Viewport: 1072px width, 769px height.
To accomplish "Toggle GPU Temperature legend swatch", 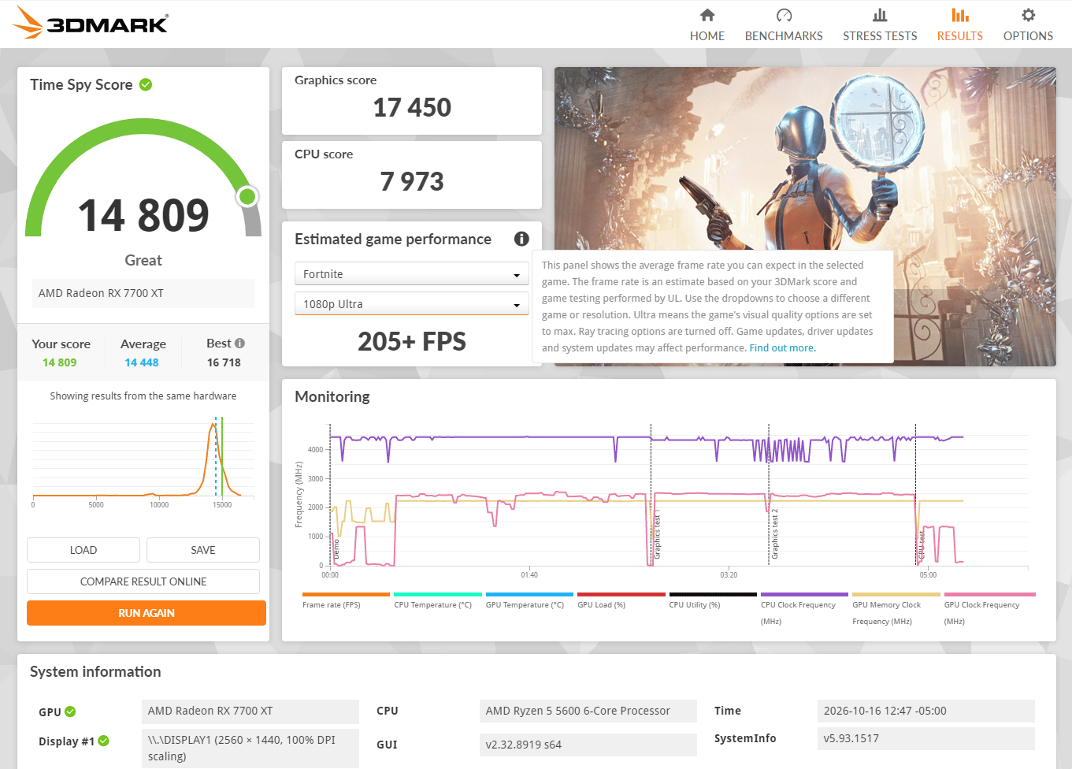I will 529,595.
